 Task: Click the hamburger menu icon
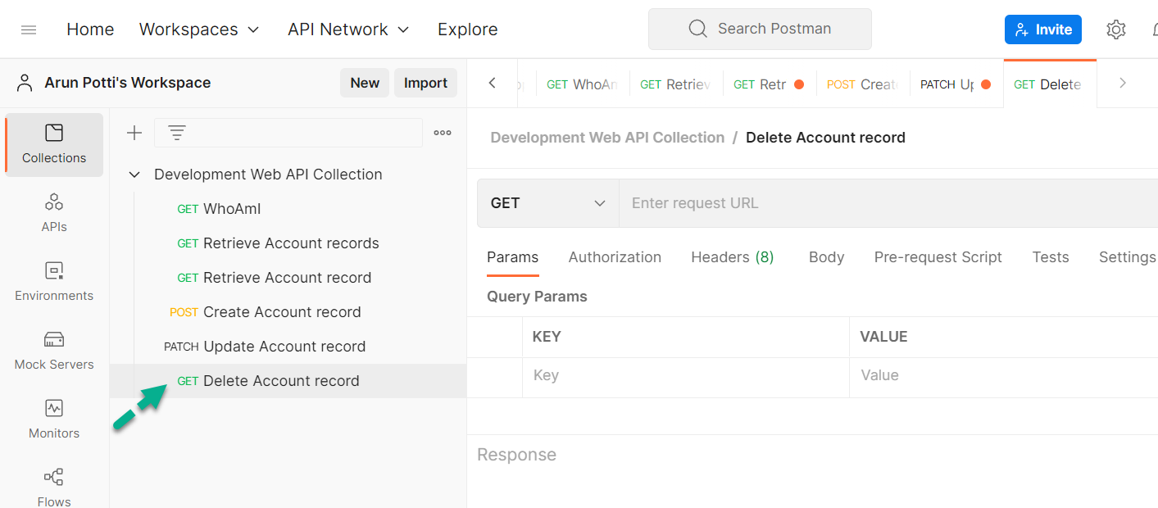tap(29, 29)
